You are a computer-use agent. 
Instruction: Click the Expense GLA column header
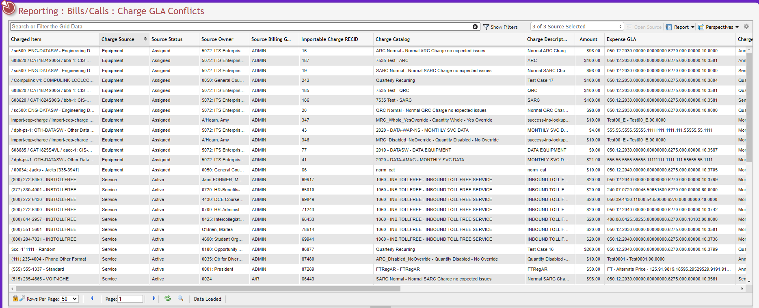pos(621,39)
